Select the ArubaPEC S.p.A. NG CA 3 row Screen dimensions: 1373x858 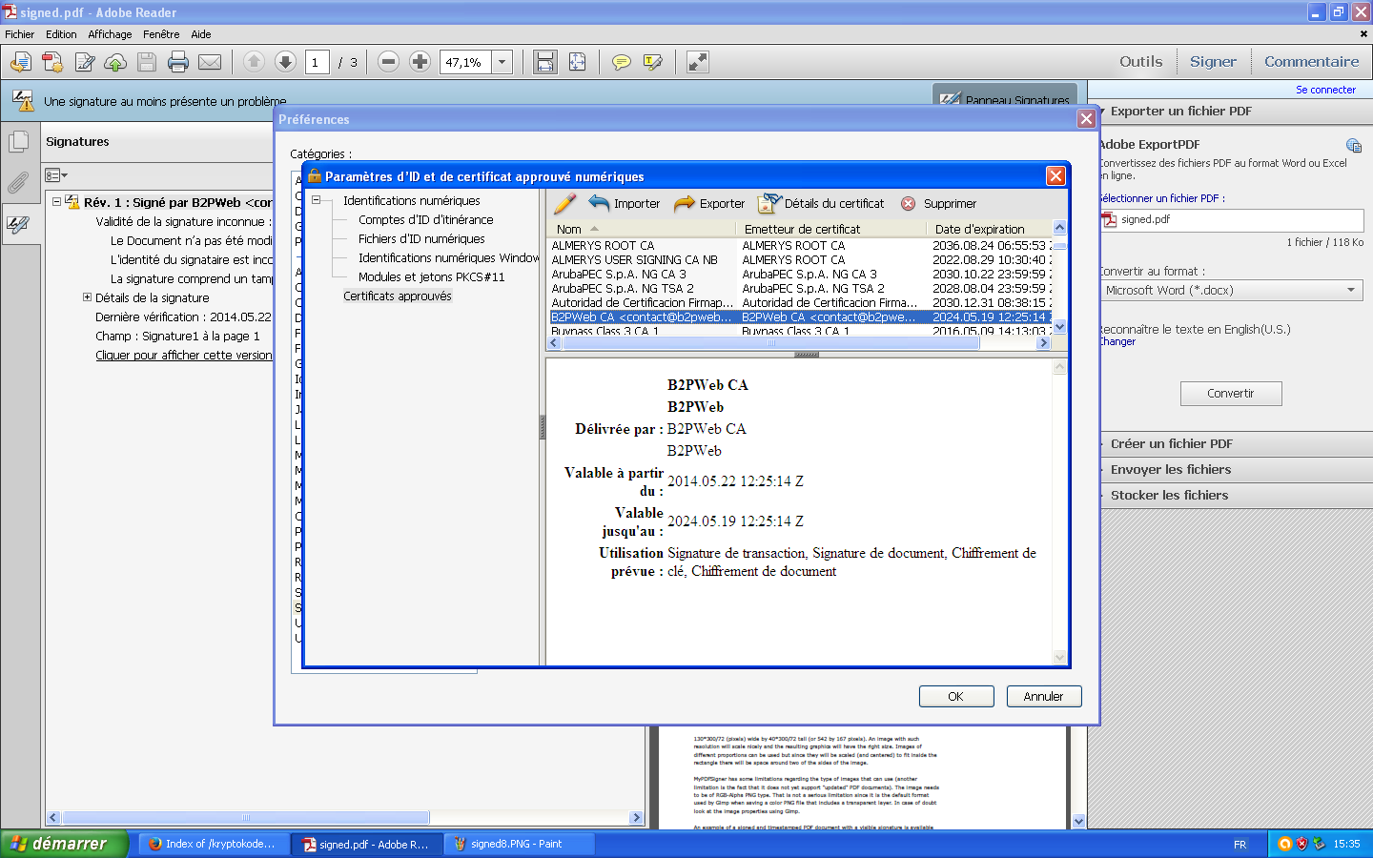click(x=620, y=274)
